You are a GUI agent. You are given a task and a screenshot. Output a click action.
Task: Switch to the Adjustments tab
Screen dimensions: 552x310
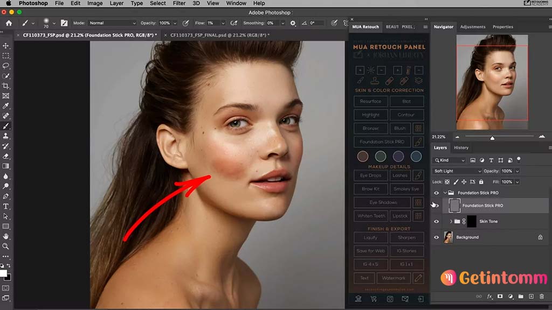(472, 27)
